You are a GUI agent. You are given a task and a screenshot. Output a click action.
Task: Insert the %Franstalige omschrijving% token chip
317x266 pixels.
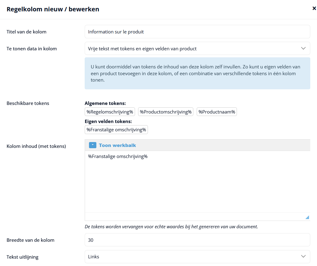point(116,129)
